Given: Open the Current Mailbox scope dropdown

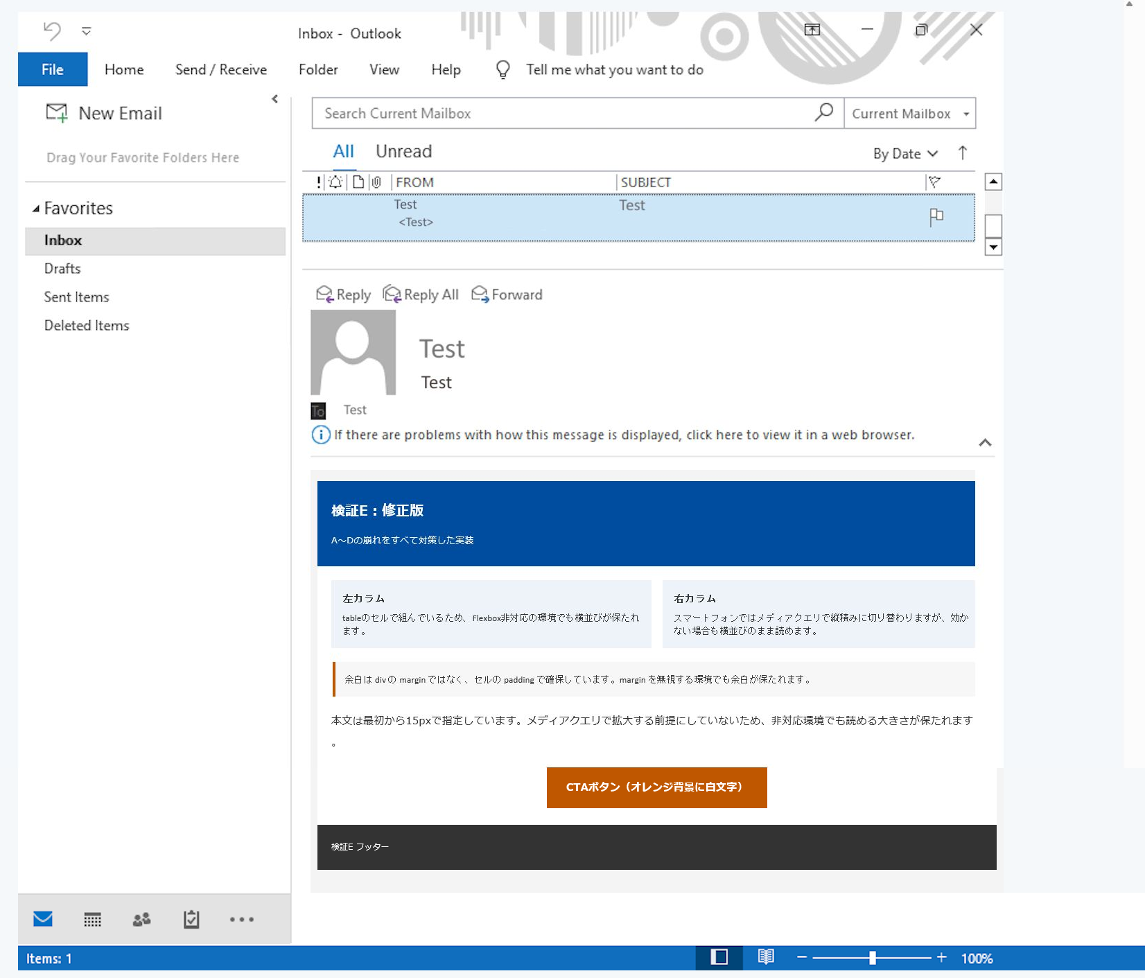Looking at the screenshot, I should [910, 114].
